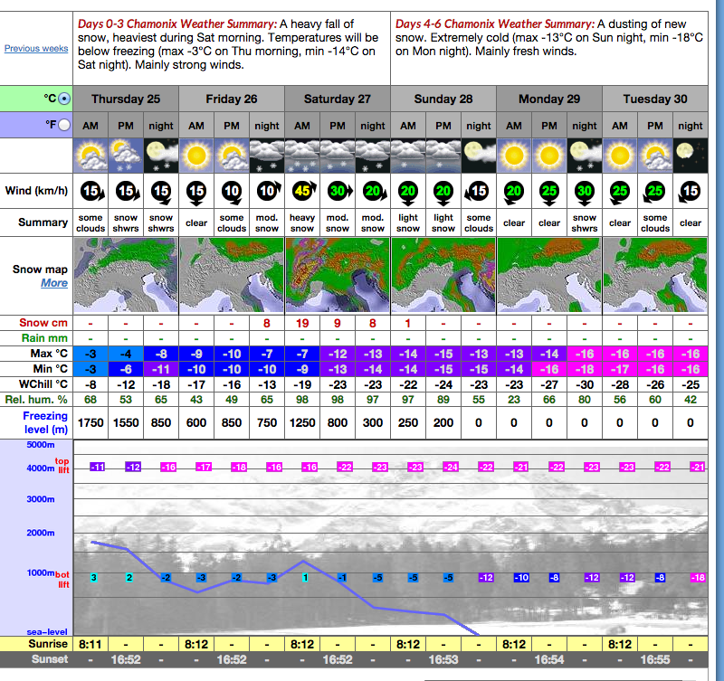Open the Sunday snow map thumbnail

[x=443, y=276]
